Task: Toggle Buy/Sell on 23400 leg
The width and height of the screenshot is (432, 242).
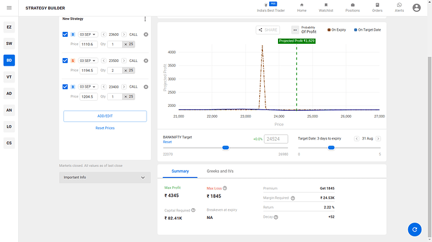Action: click(x=73, y=87)
